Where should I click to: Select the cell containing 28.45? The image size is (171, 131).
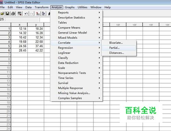click(x=19, y=50)
